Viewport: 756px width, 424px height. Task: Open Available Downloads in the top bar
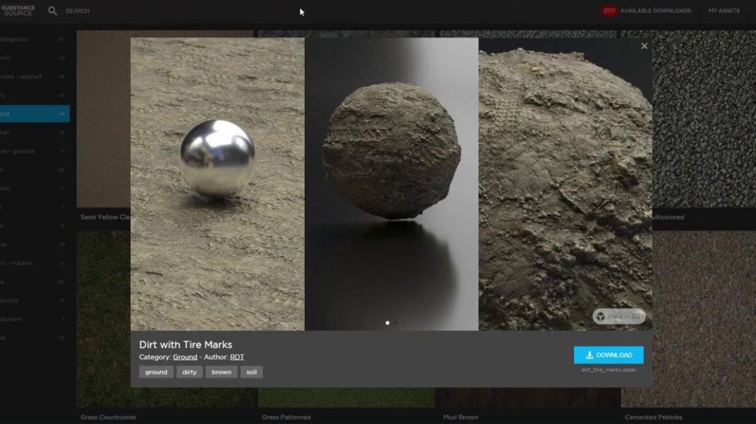(655, 11)
